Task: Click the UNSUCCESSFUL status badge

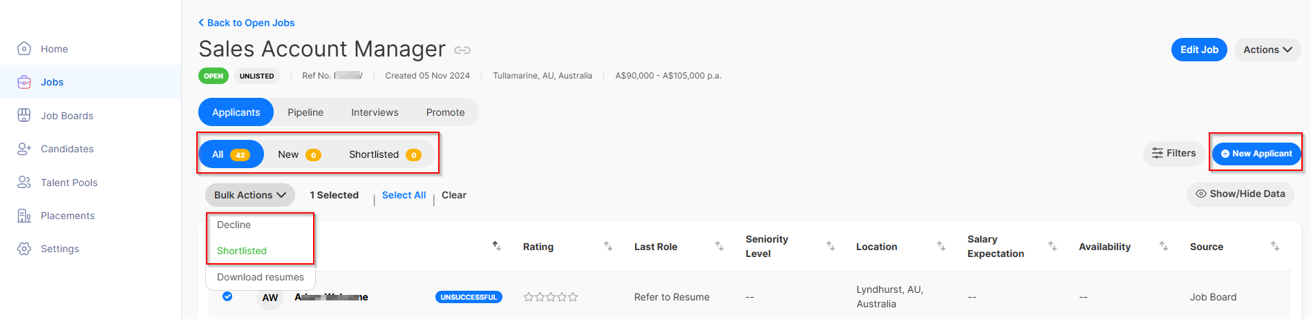Action: click(469, 297)
